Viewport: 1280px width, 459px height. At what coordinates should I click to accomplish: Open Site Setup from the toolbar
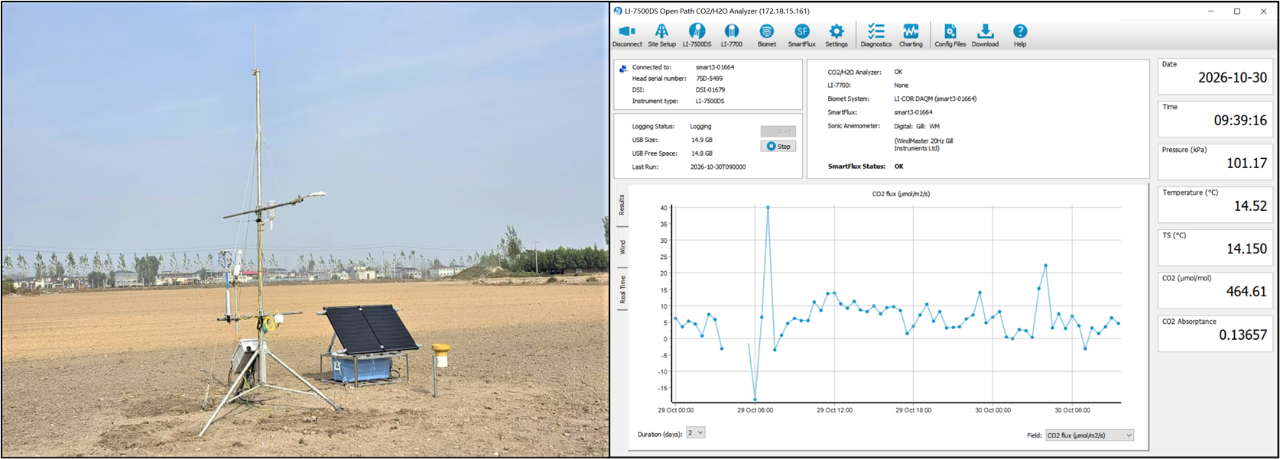[x=661, y=35]
